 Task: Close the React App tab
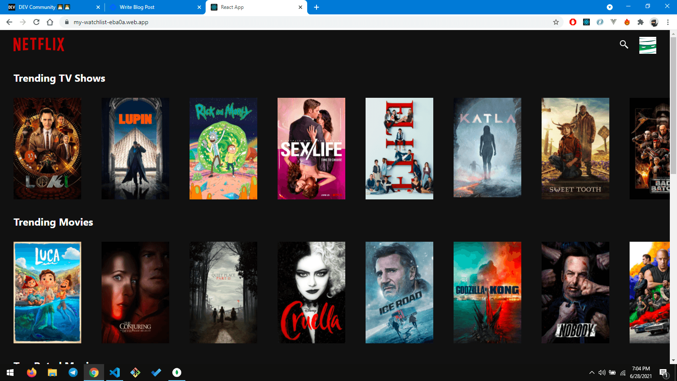tap(300, 7)
